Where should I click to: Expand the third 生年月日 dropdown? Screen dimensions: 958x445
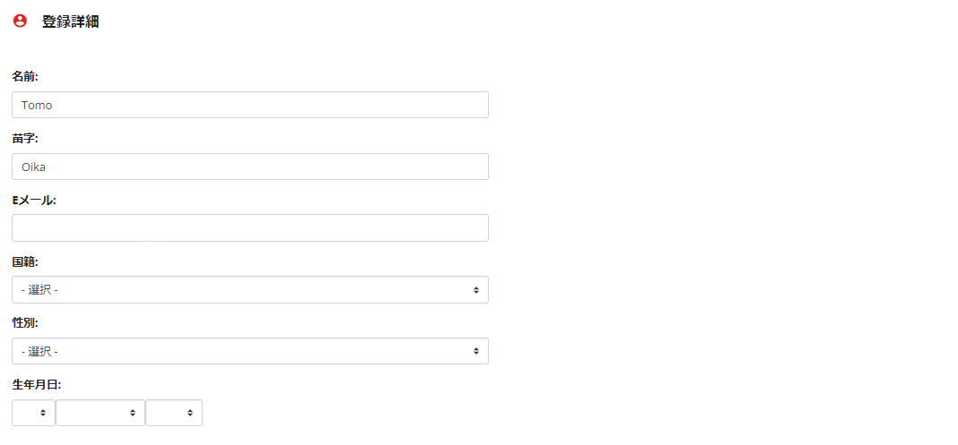pos(174,413)
